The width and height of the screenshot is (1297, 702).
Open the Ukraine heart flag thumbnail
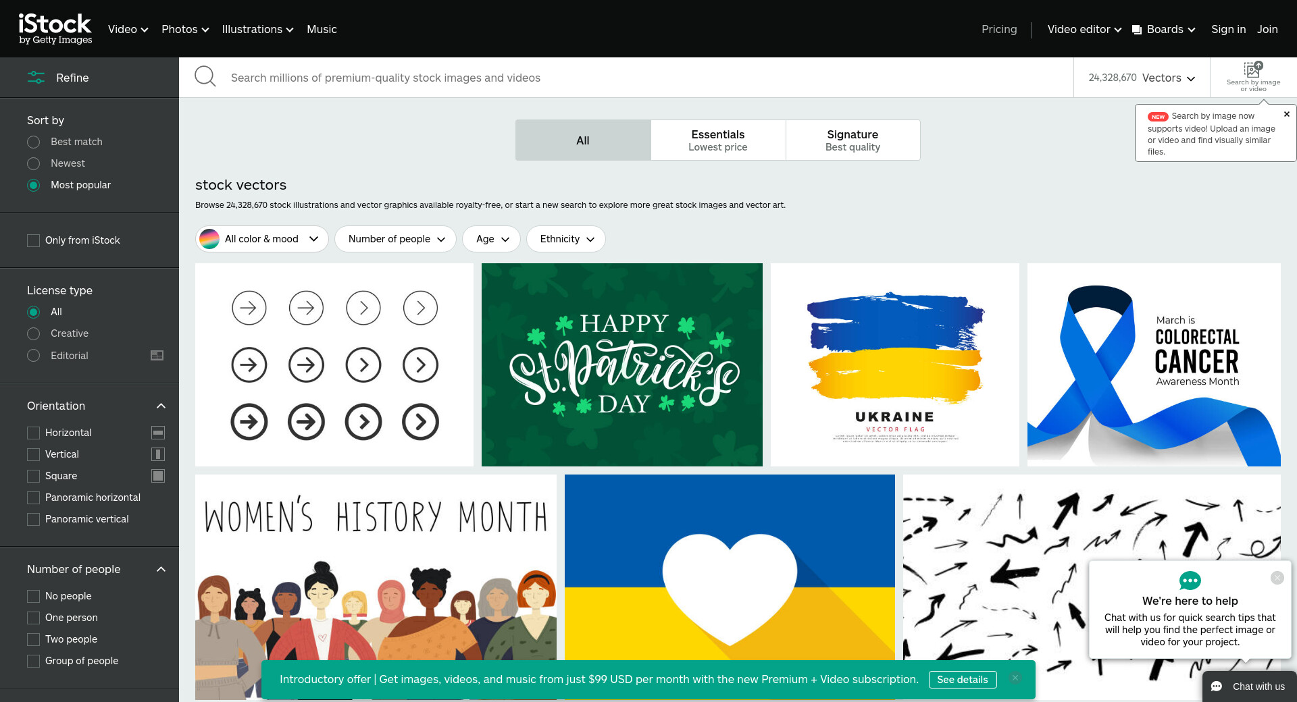(730, 587)
